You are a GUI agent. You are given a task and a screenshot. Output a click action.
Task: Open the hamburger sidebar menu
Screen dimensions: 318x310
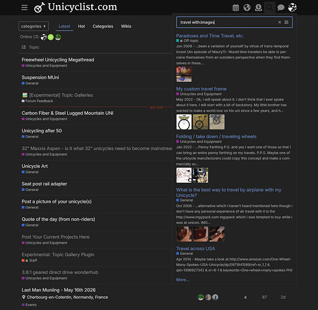[24, 7]
